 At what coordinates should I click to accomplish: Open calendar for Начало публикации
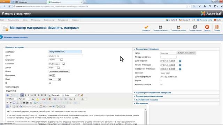click(x=180, y=65)
